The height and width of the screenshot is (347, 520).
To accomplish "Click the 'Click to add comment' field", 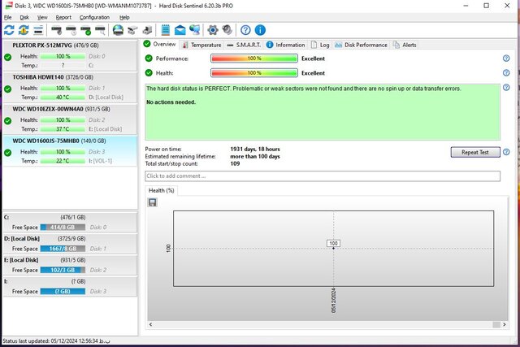I will point(321,176).
